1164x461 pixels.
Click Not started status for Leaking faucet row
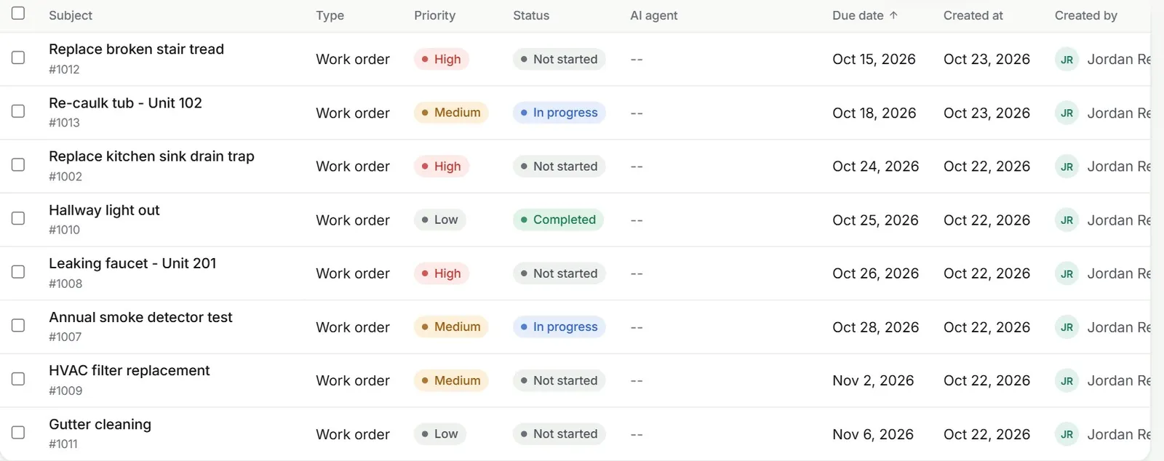coord(559,273)
